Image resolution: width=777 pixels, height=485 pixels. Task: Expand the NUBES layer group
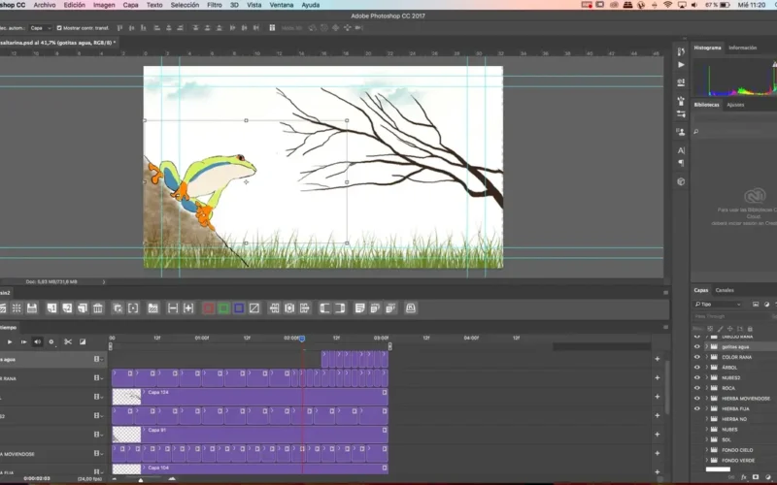(707, 430)
